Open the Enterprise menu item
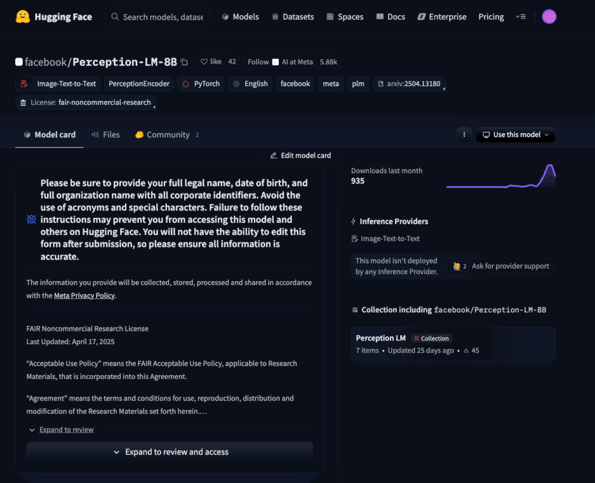Image resolution: width=595 pixels, height=483 pixels. (442, 17)
